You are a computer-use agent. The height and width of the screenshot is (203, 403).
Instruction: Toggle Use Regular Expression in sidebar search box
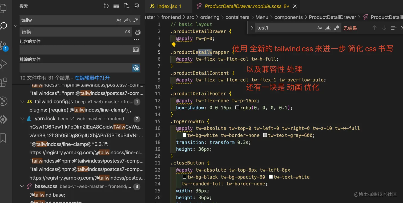coord(136,20)
